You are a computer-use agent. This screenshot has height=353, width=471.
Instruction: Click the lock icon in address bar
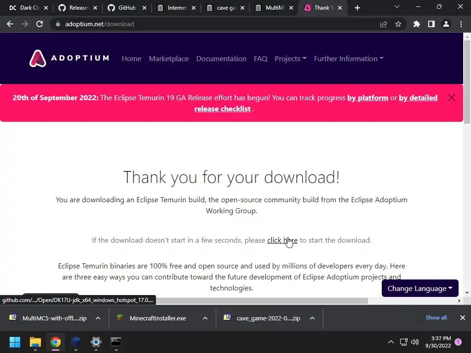pos(58,24)
